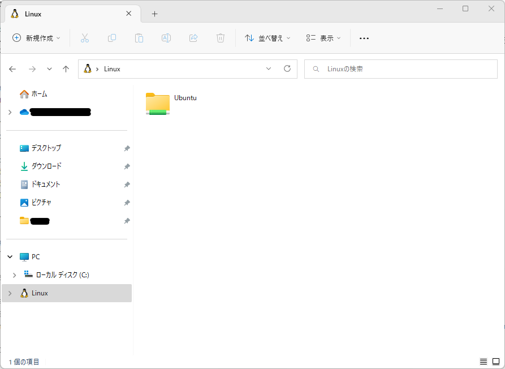Image resolution: width=505 pixels, height=369 pixels.
Task: Click inside the Linuxの検索 search box
Action: [401, 68]
